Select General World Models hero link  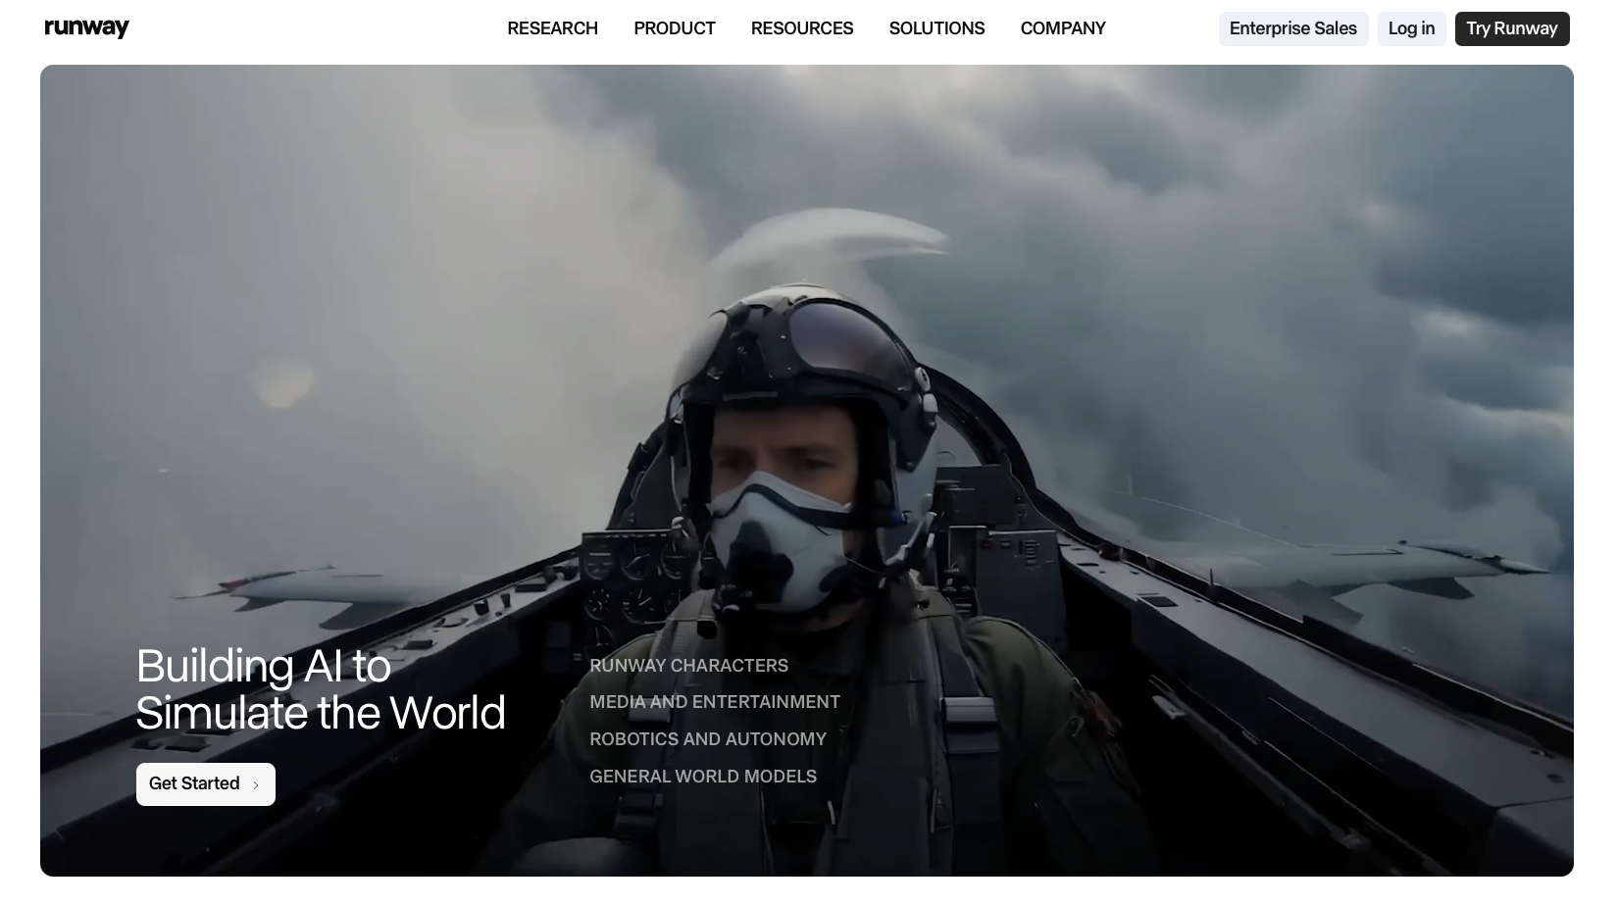703,777
